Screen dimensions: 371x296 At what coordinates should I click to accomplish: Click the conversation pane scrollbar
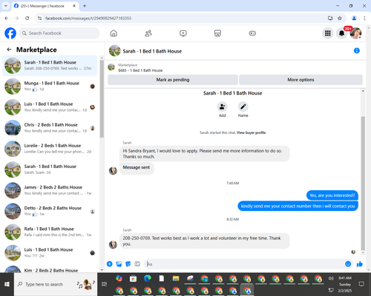[x=363, y=184]
